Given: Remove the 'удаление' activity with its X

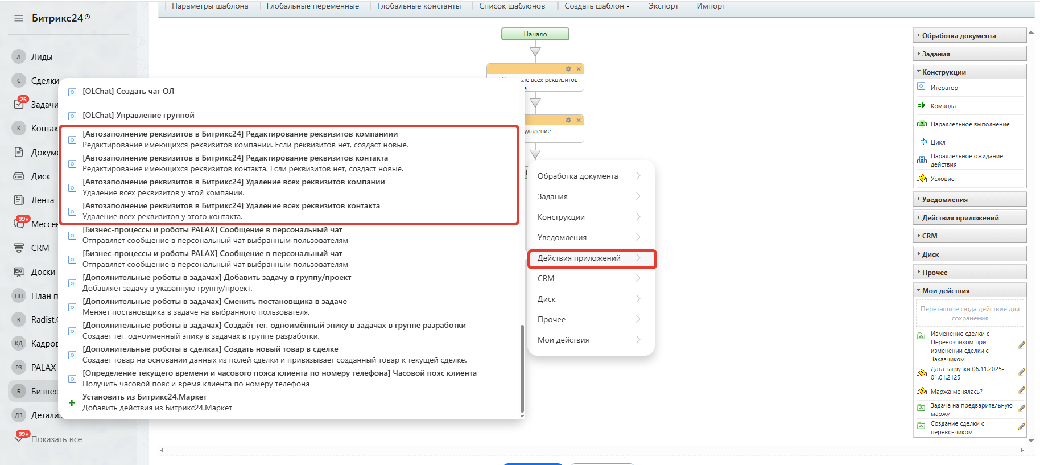Looking at the screenshot, I should click(x=579, y=120).
